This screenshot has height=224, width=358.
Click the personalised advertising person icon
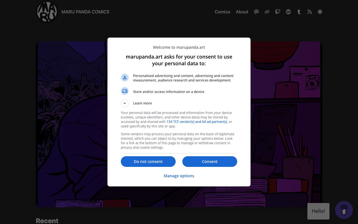coord(125,78)
